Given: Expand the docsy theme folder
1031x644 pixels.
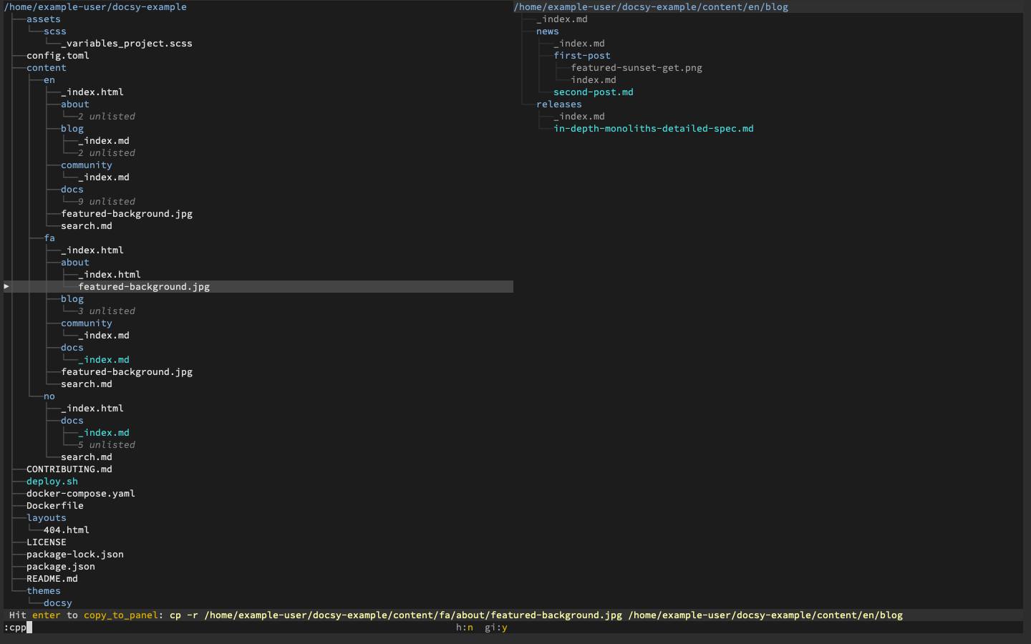Looking at the screenshot, I should 57,602.
